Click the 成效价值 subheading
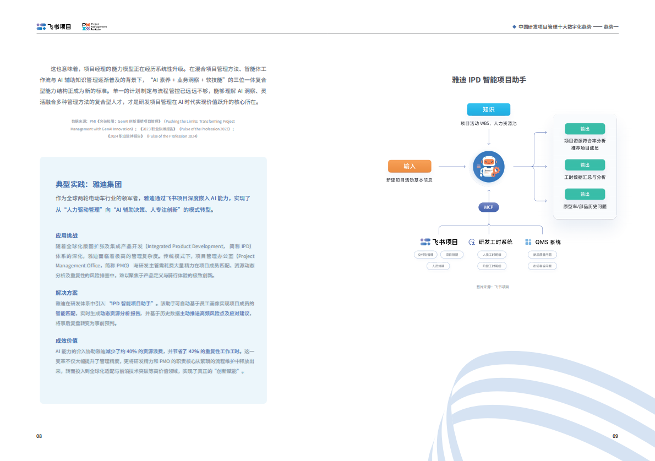 click(67, 341)
